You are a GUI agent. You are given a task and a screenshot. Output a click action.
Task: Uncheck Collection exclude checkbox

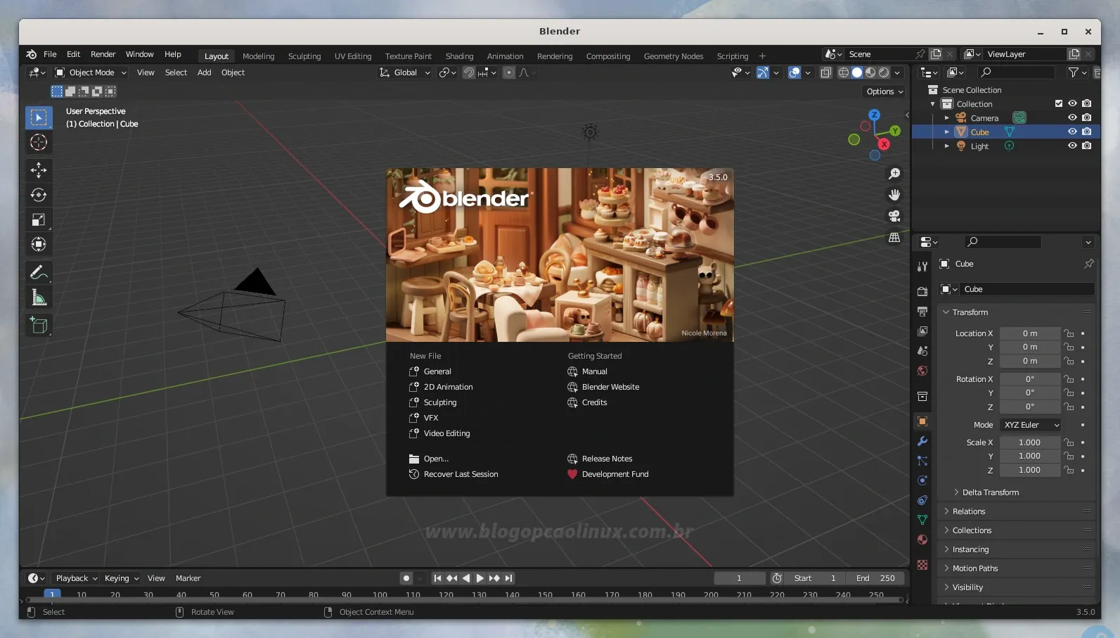(1059, 103)
